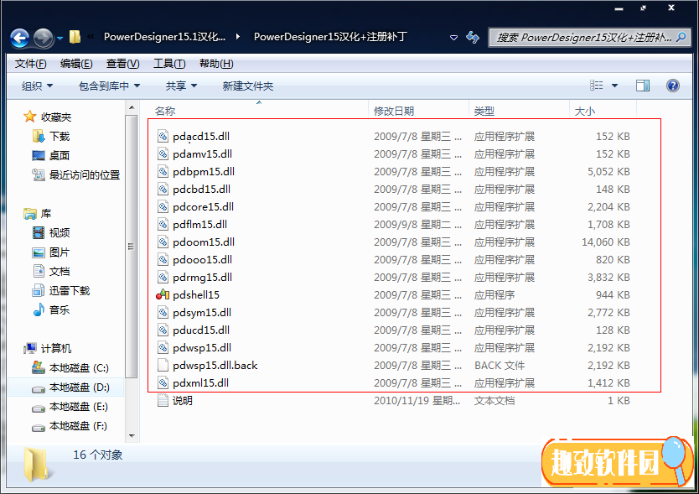Viewport: 699px width, 494px height.
Task: Click the Back navigation arrow
Action: click(x=18, y=37)
